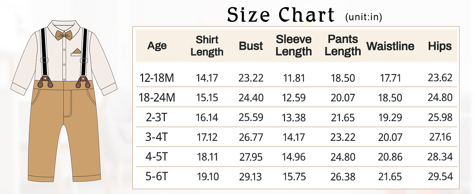
Task: Click the Hips column header
Action: tap(440, 46)
